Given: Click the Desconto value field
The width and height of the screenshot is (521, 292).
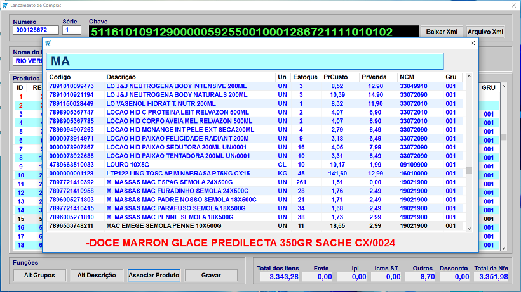Looking at the screenshot, I should pos(454,277).
